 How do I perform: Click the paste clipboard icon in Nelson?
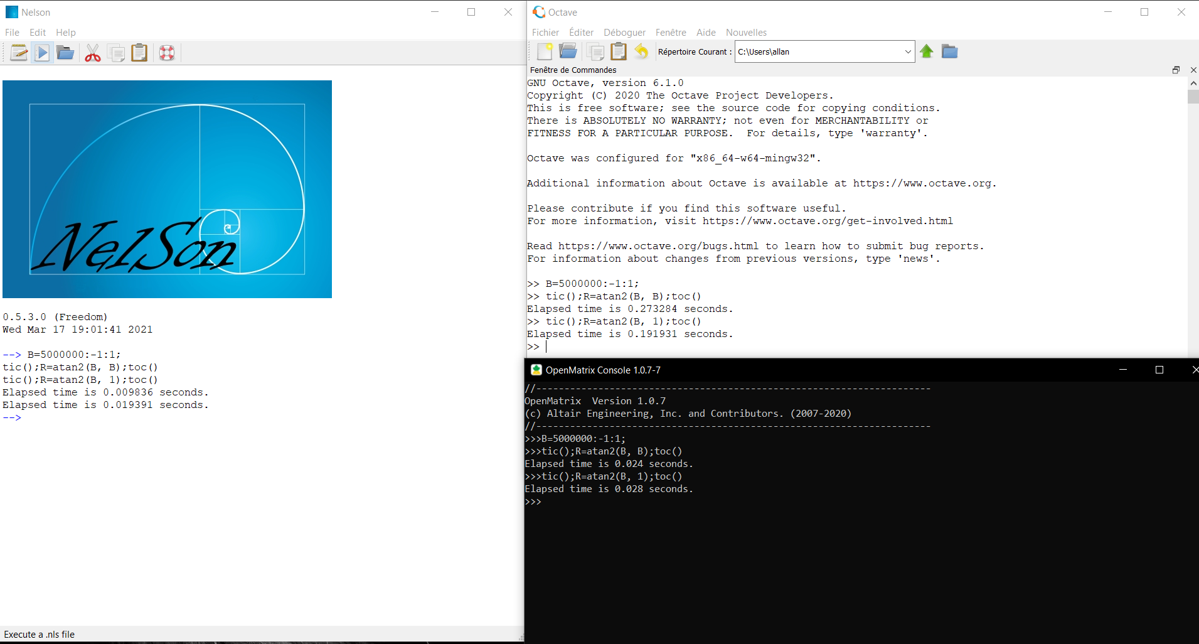[x=139, y=53]
